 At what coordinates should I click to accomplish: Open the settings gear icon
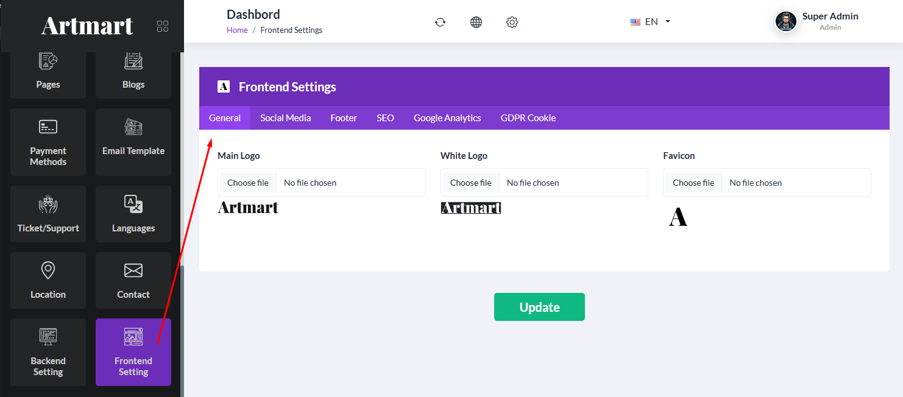click(x=512, y=23)
